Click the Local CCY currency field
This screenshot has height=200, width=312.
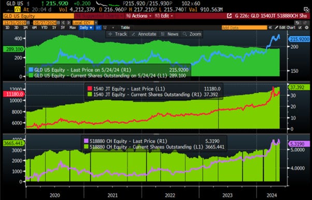(x=83, y=23)
